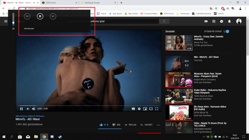Play next video from the player controls
This screenshot has width=249, height=140.
click(x=28, y=109)
